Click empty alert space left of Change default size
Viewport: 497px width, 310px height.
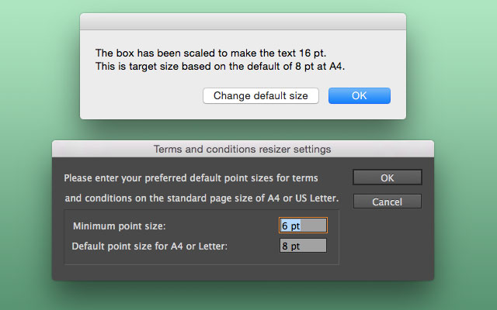coord(141,95)
